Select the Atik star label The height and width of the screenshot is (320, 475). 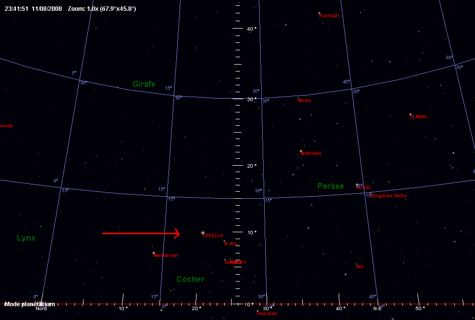[x=360, y=267]
